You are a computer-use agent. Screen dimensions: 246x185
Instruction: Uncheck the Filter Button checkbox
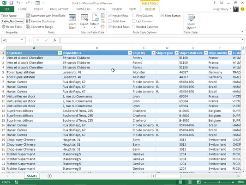(162, 16)
